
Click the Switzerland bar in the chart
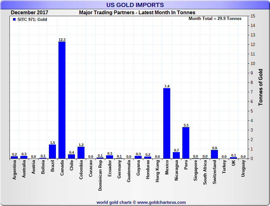click(214, 154)
